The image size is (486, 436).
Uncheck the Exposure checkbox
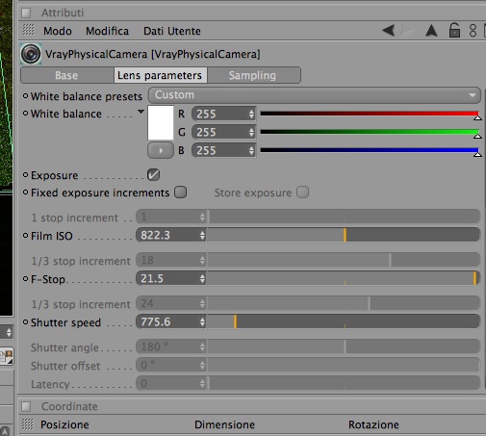[x=153, y=175]
